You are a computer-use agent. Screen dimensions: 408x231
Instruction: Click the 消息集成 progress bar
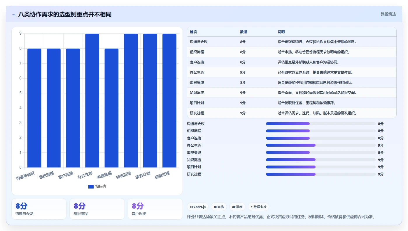(321, 152)
